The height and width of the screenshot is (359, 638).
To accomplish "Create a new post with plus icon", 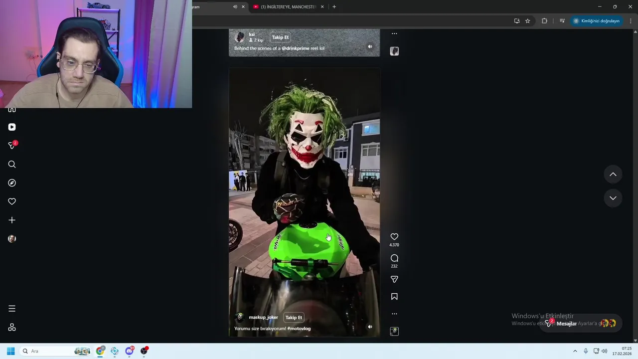I will click(x=12, y=220).
